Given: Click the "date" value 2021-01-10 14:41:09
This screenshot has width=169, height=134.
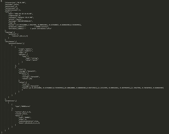Looking at the screenshot, I should (x=23, y=14).
